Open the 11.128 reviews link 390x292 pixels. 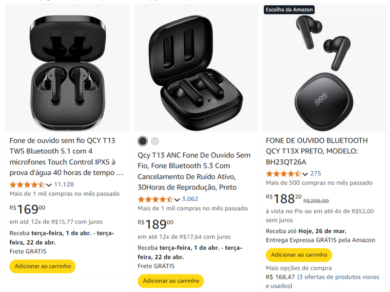click(x=64, y=184)
